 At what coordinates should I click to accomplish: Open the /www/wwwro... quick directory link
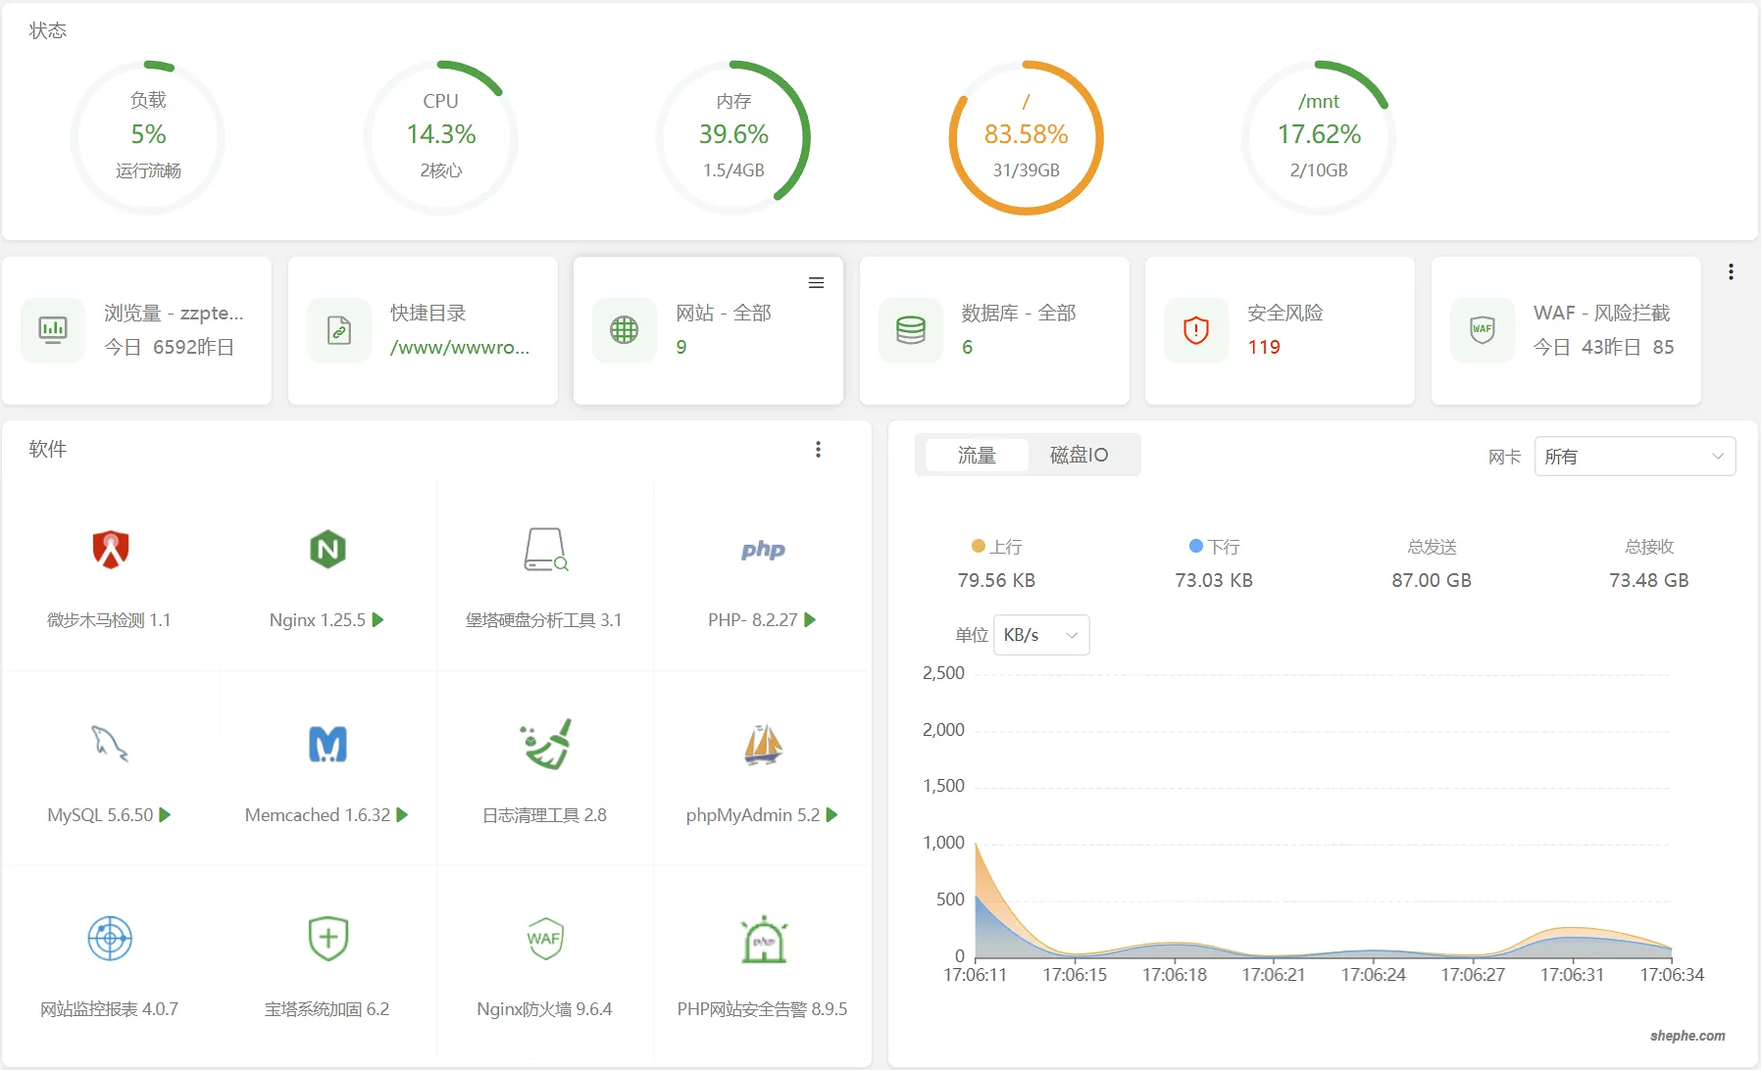pyautogui.click(x=459, y=348)
